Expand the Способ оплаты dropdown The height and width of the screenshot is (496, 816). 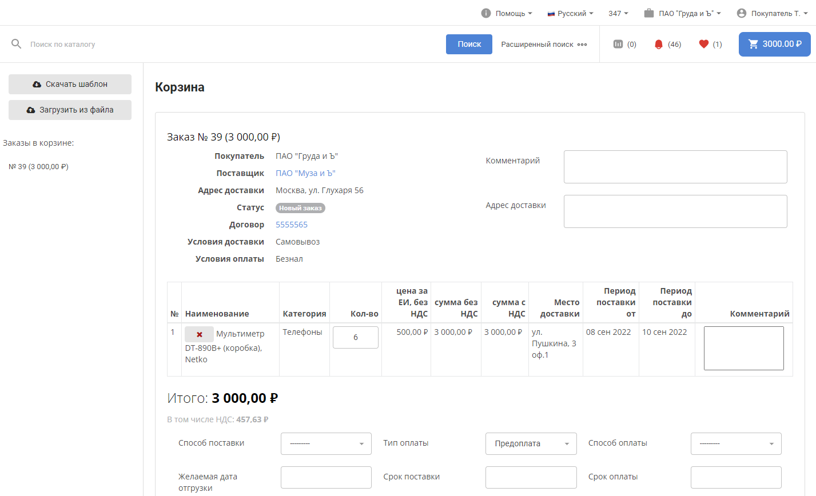click(x=735, y=443)
